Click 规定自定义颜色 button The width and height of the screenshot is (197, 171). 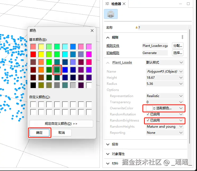click(x=61, y=124)
